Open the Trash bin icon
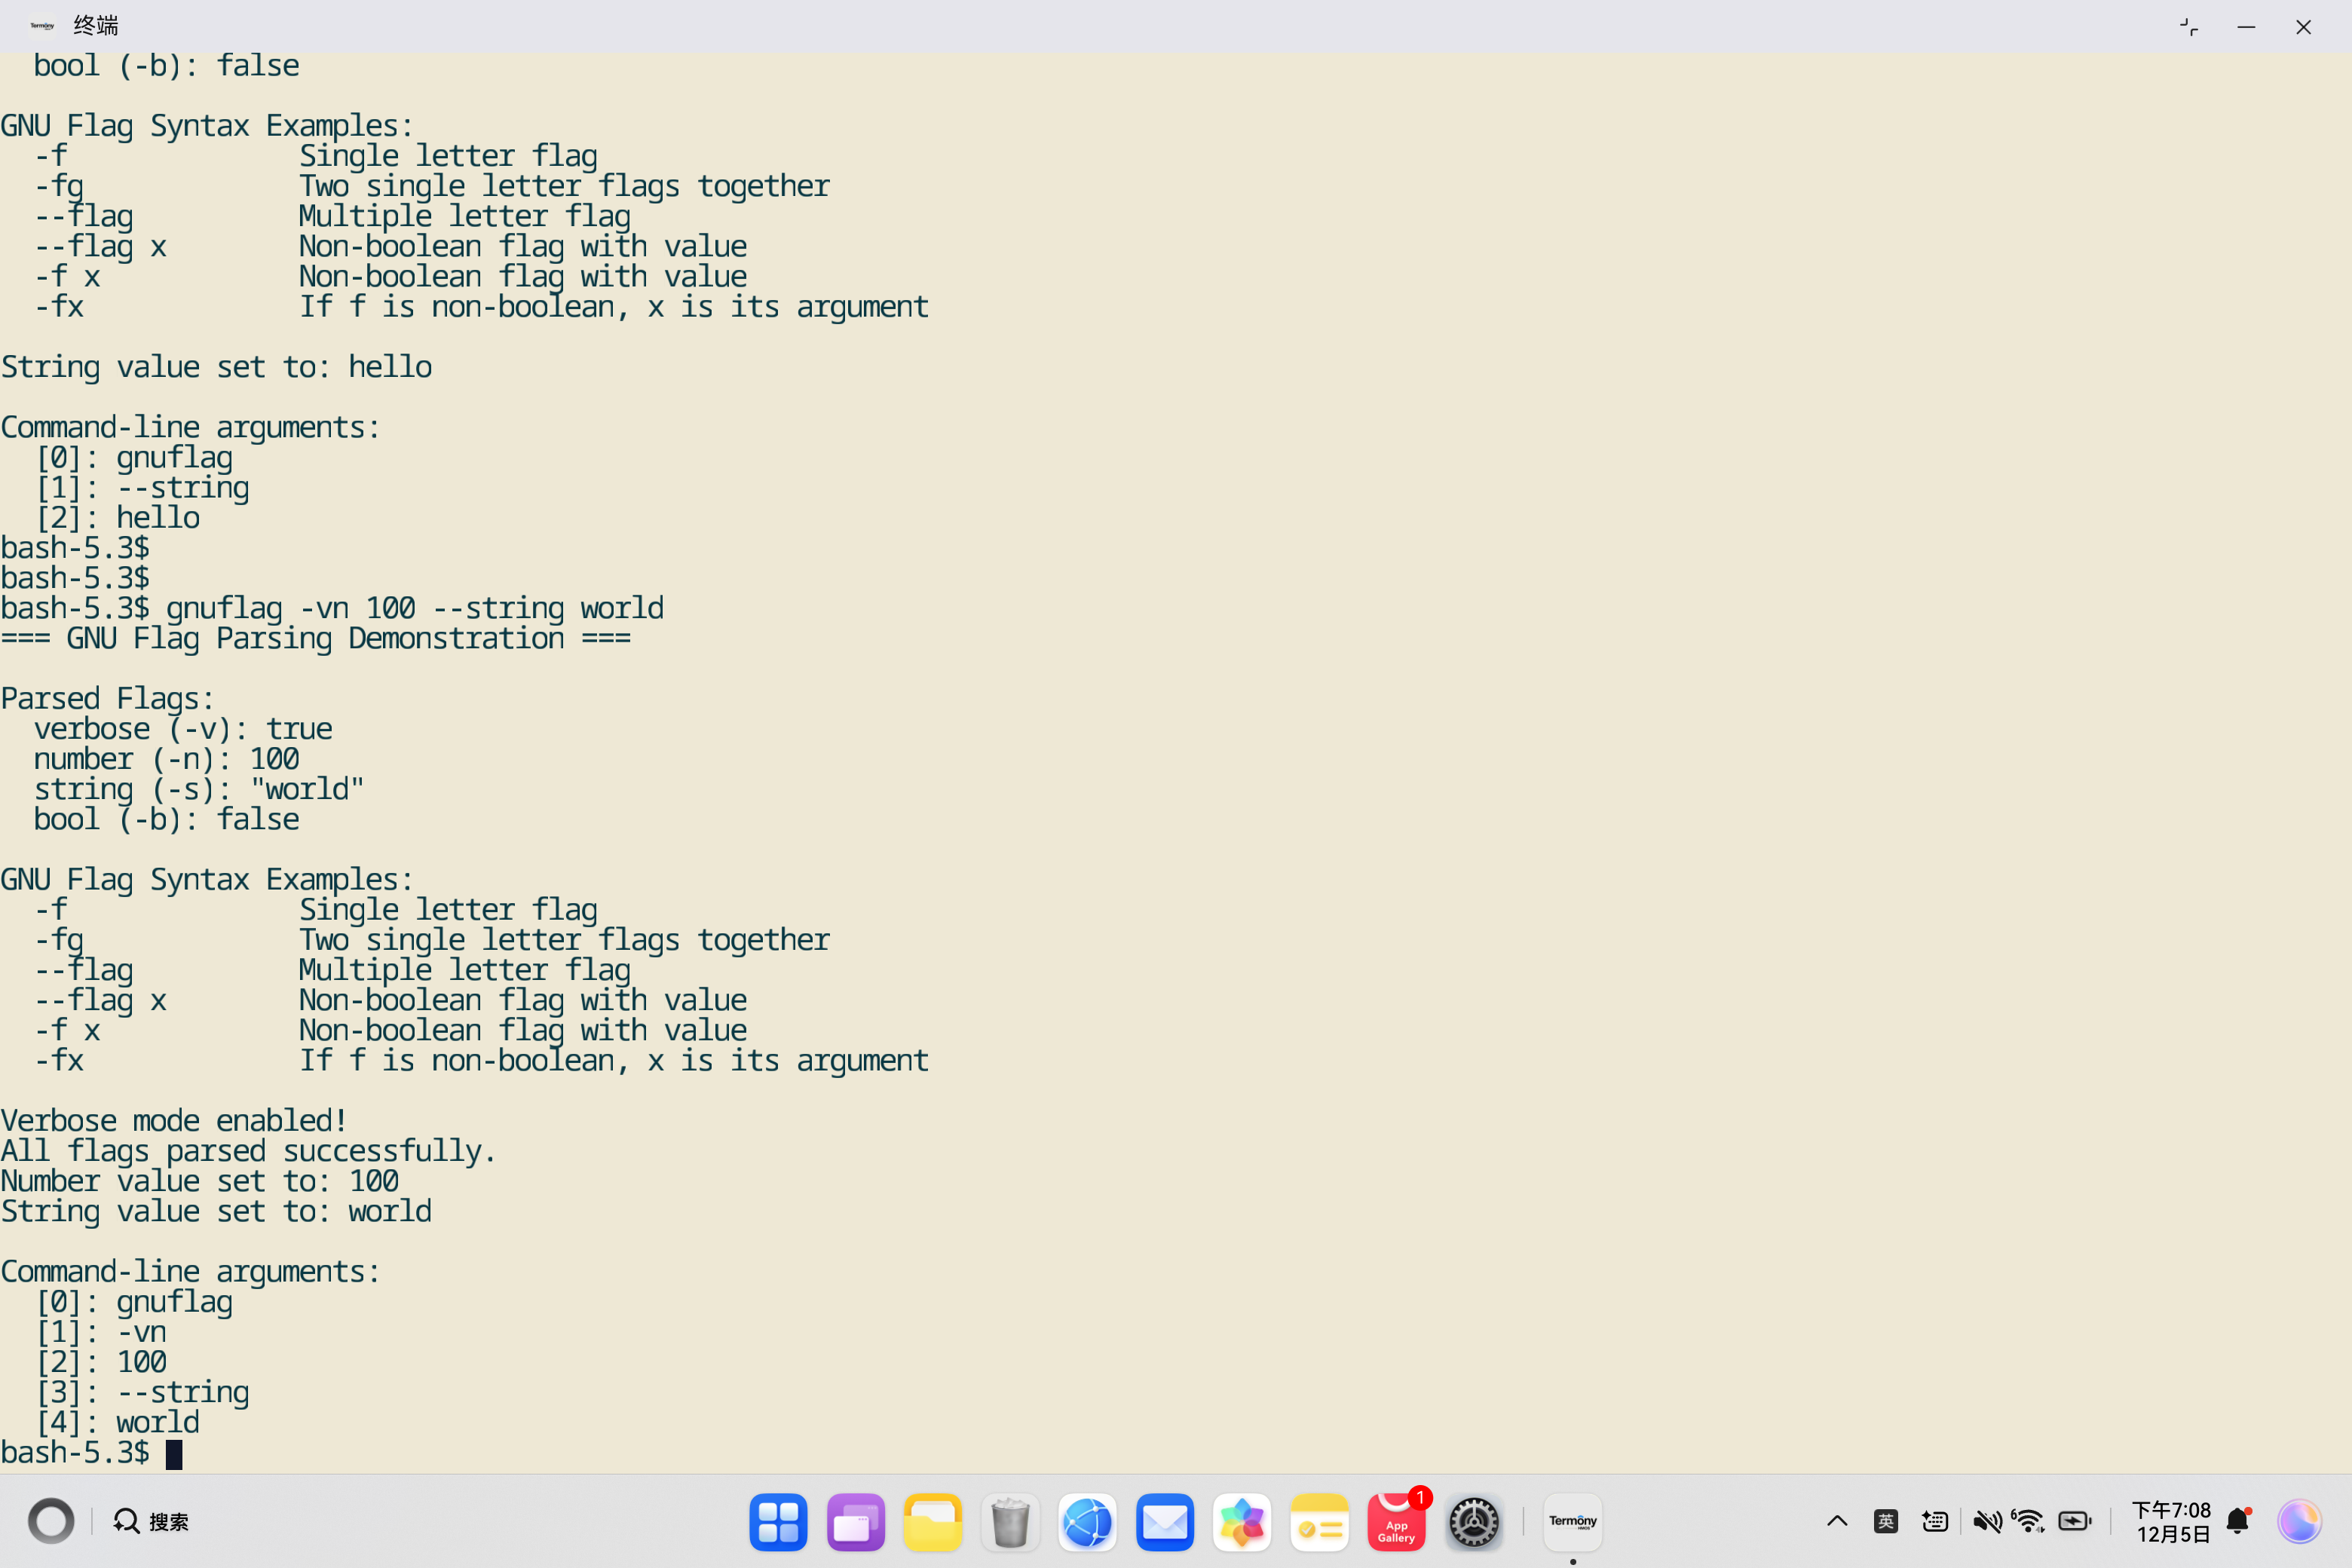 (1010, 1522)
